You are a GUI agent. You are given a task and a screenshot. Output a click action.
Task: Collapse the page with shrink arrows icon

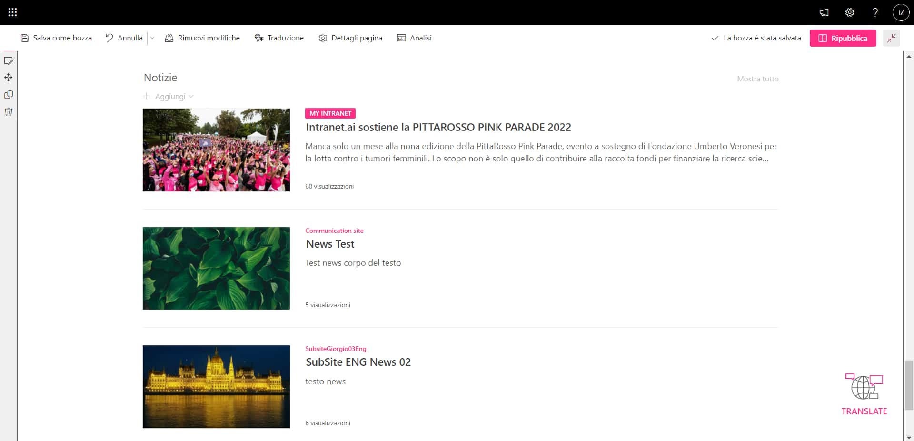pos(891,38)
